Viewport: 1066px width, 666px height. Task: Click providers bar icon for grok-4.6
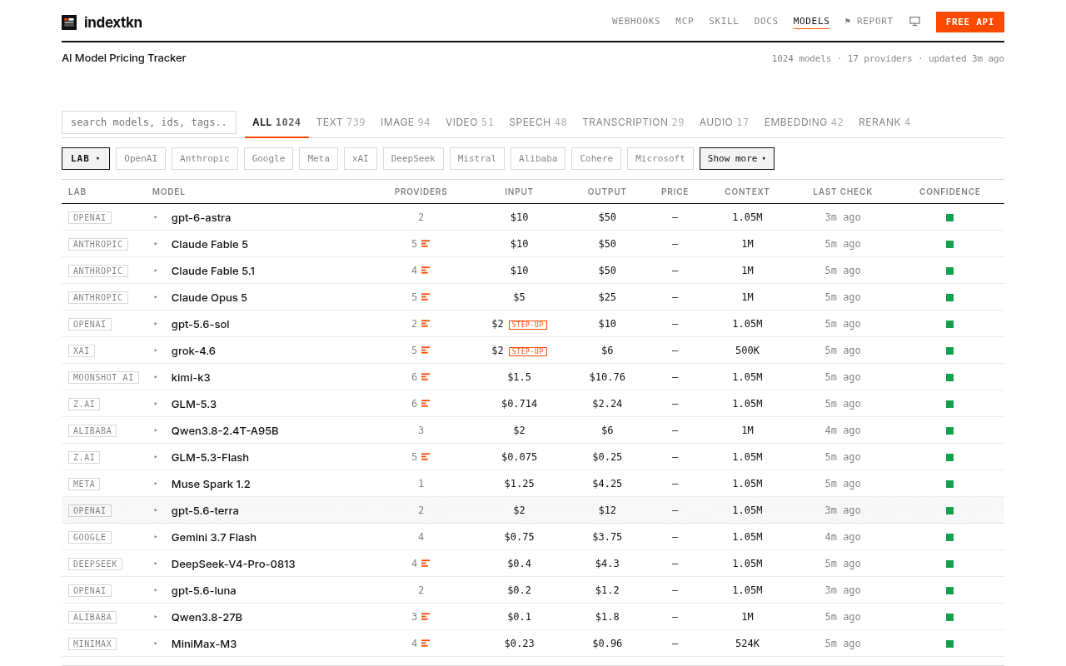[x=426, y=350]
